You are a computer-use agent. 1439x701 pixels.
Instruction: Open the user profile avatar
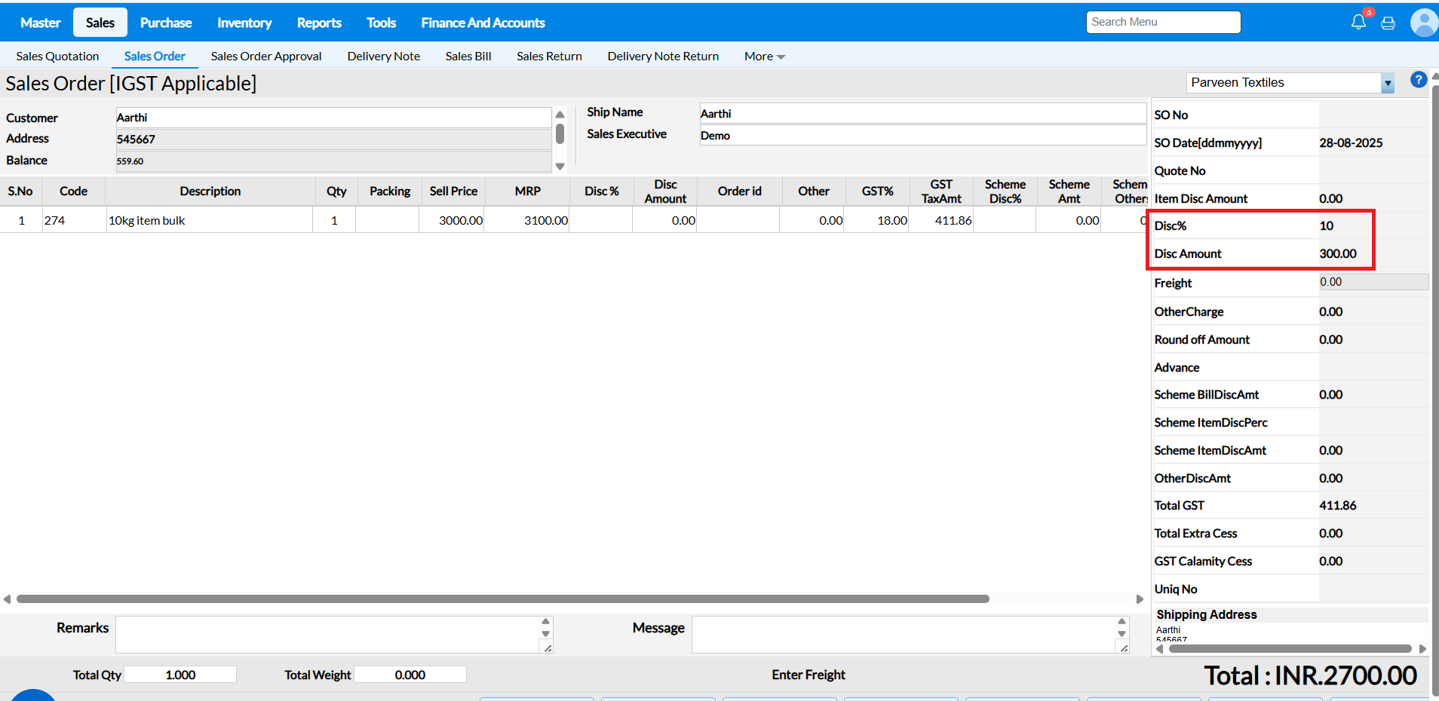(x=1423, y=23)
